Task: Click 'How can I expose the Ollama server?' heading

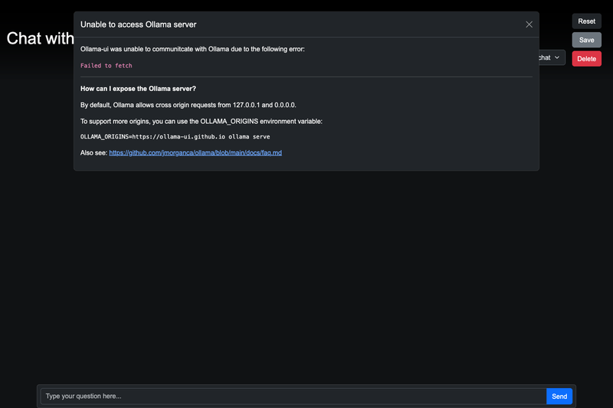Action: click(x=138, y=89)
